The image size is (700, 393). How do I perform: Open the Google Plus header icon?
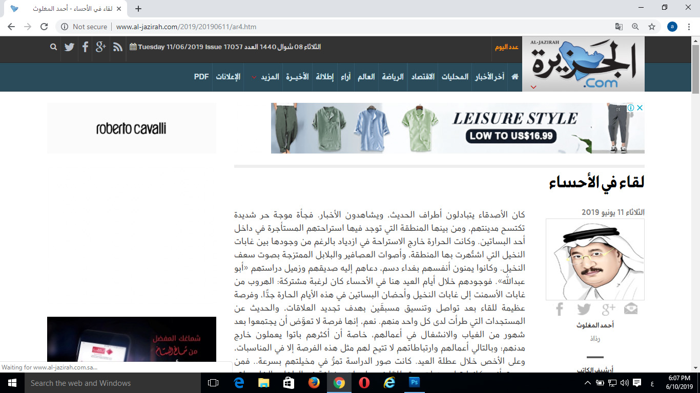point(101,47)
